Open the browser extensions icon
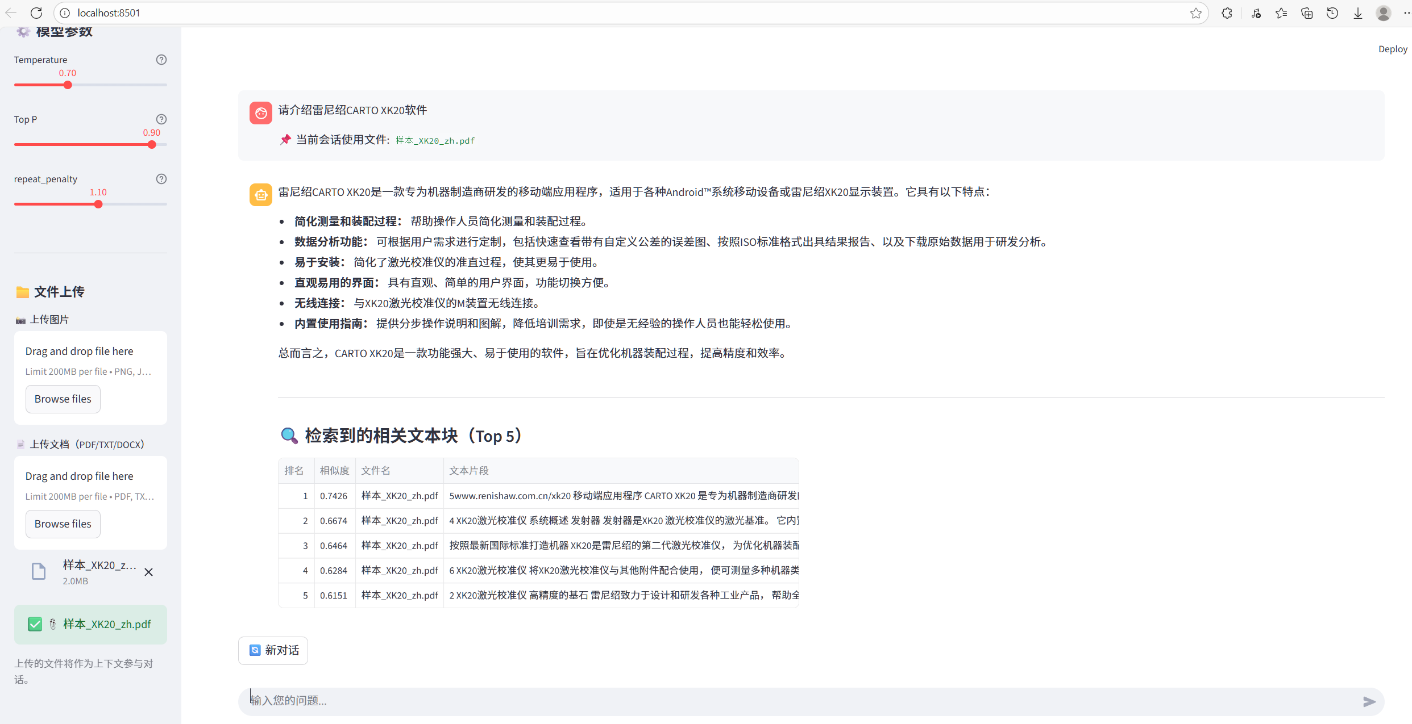Viewport: 1412px width, 724px height. coord(1227,13)
